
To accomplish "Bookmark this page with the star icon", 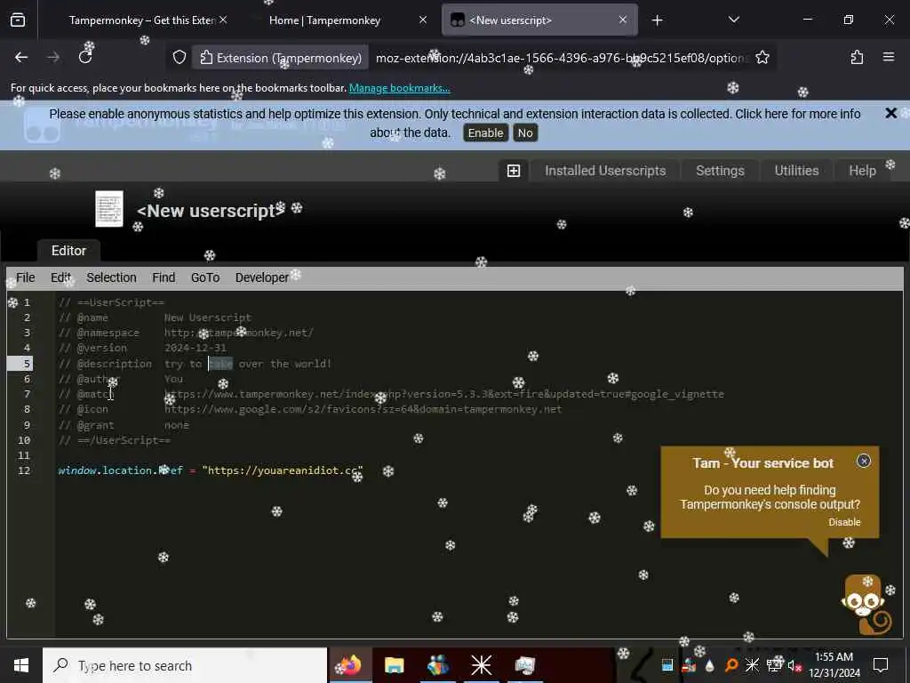I will point(762,58).
